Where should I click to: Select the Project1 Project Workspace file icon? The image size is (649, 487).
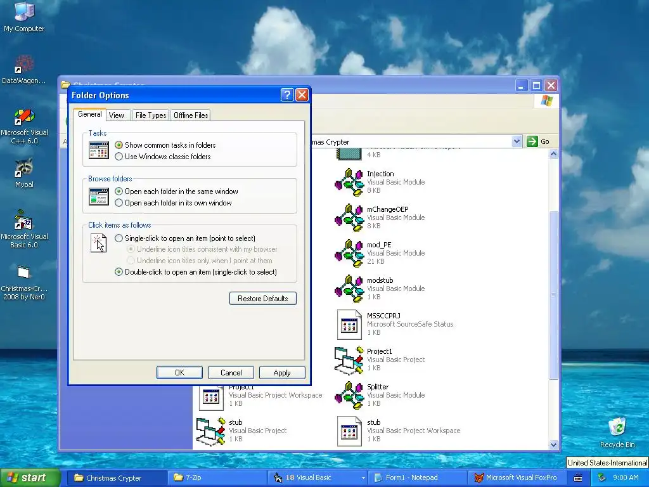211,398
